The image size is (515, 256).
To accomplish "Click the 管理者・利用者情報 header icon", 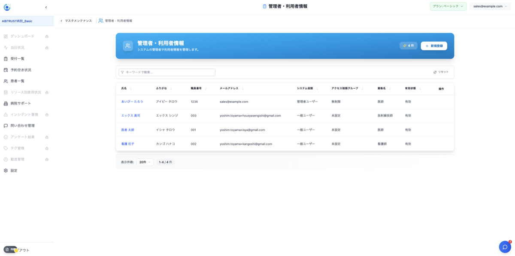I will coord(127,45).
